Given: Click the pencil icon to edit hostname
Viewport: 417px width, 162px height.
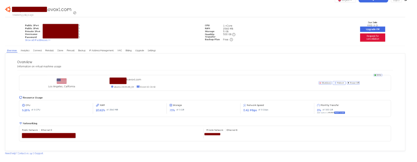Looking at the screenshot, I should 75,12.
